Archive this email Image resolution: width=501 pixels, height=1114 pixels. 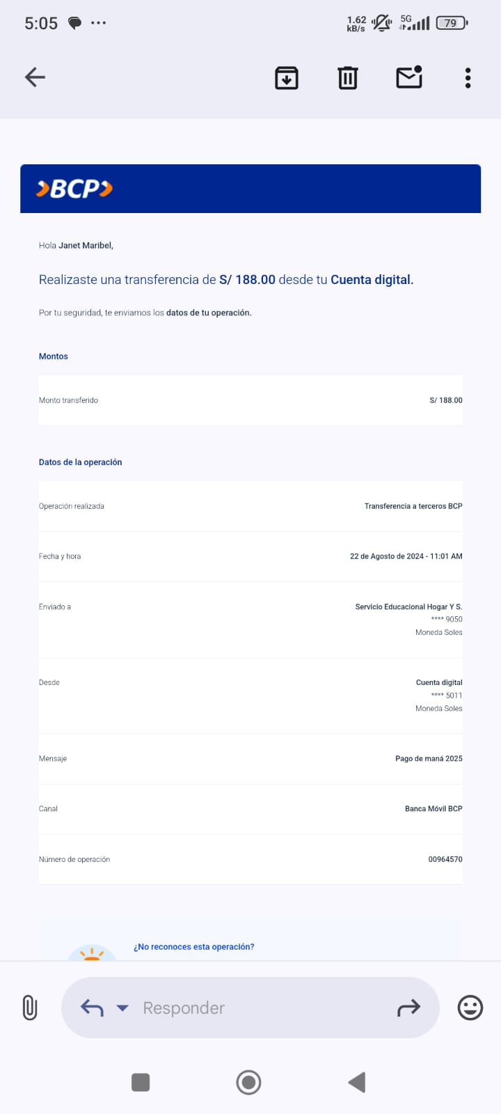[287, 78]
